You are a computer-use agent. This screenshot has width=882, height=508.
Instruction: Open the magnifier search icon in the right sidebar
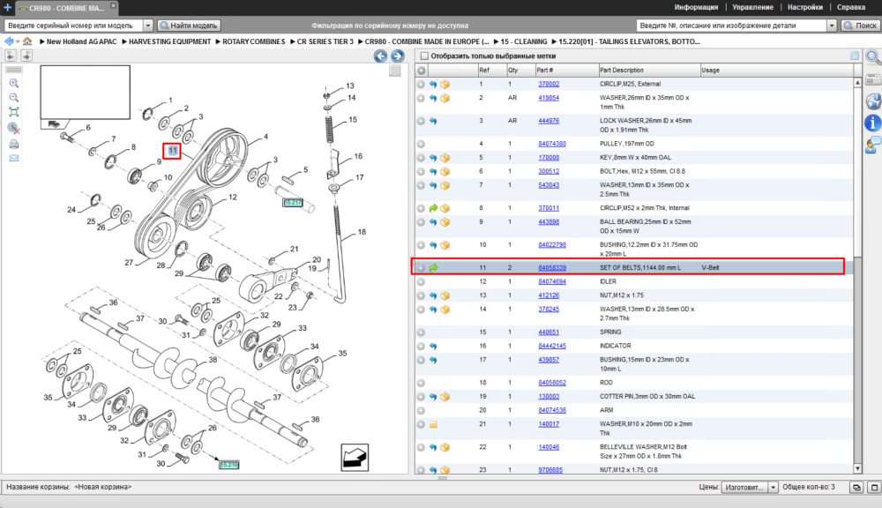coord(873,57)
